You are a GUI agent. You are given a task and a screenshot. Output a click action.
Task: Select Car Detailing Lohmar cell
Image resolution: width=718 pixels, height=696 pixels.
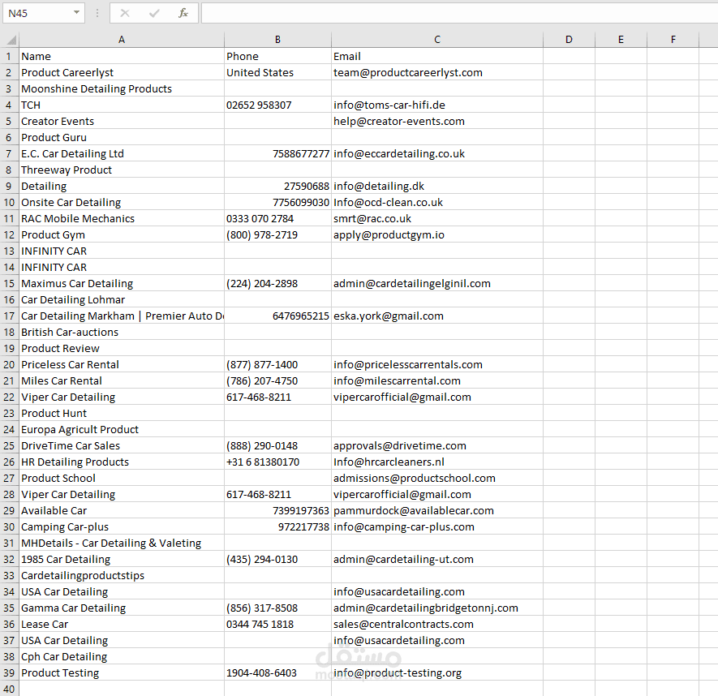[x=122, y=299]
